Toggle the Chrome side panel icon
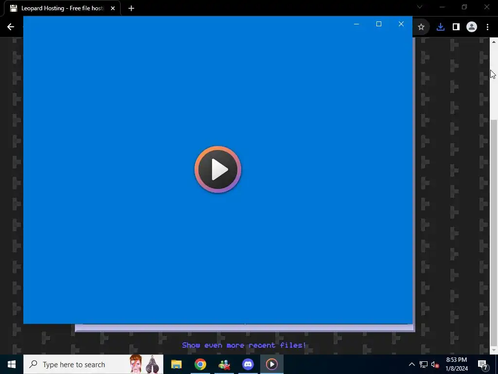 point(456,27)
